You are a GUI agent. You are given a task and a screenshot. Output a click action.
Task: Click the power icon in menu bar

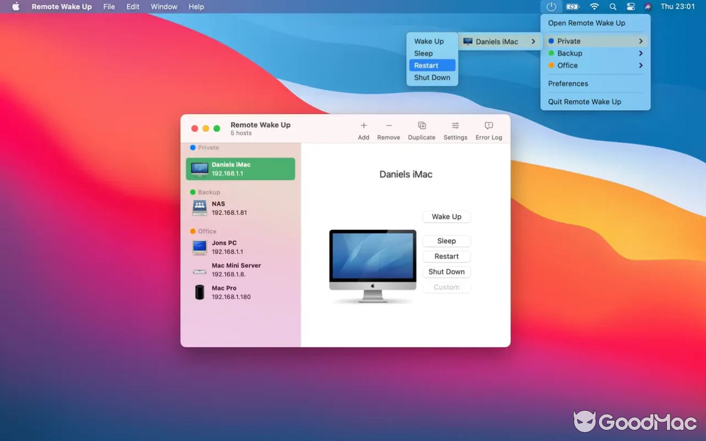(551, 7)
